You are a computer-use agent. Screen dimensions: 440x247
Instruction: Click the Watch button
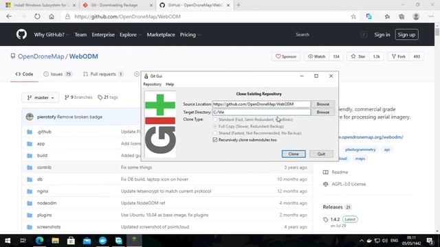click(316, 56)
